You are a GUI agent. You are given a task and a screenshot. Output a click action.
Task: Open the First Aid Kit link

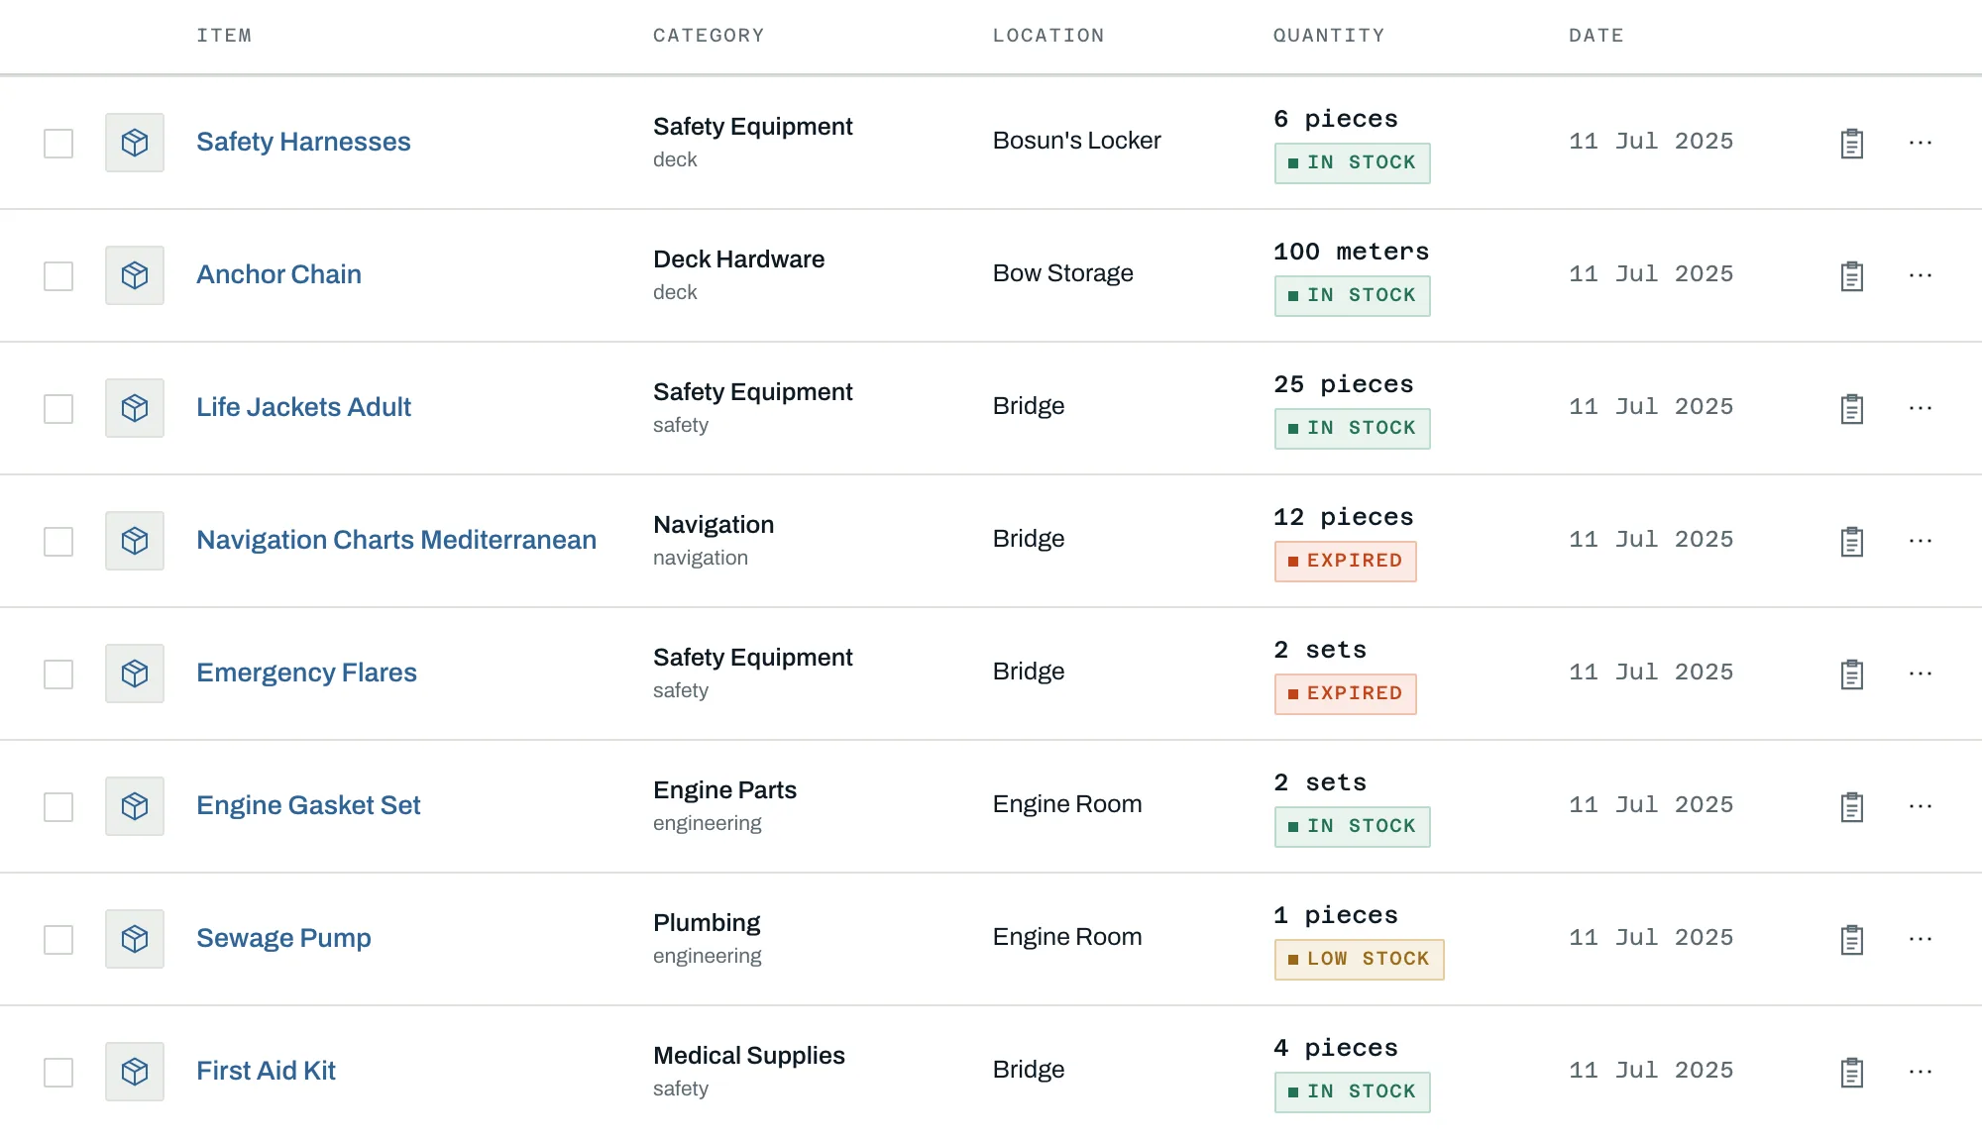(x=266, y=1071)
